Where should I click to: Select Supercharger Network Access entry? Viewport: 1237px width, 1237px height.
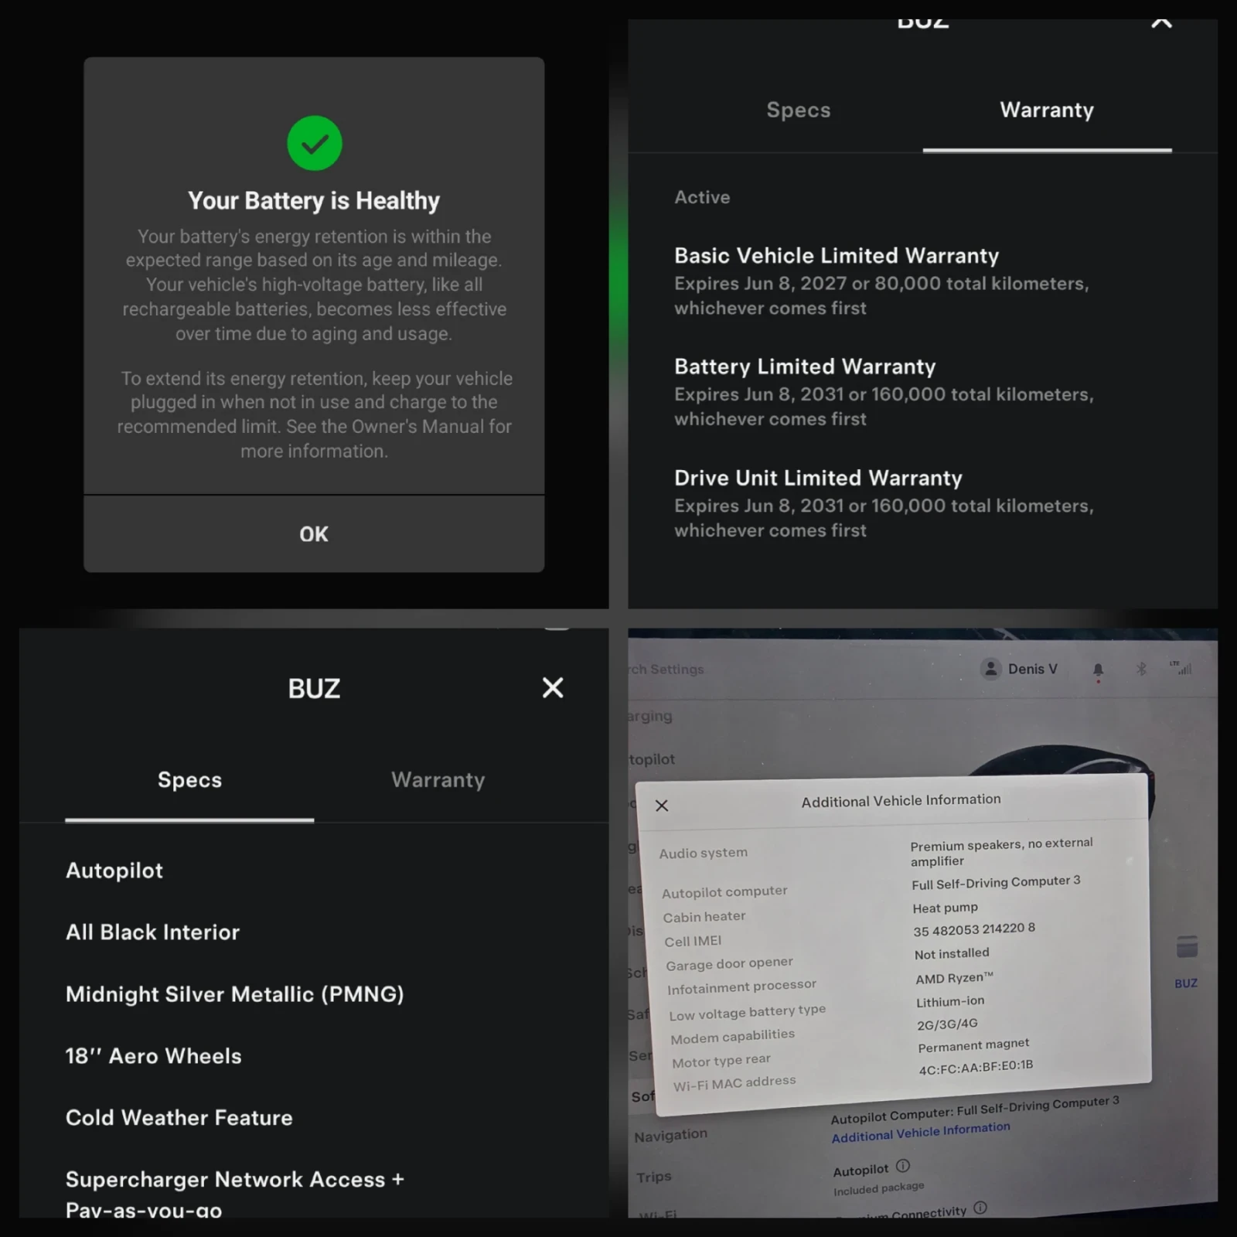(235, 1194)
